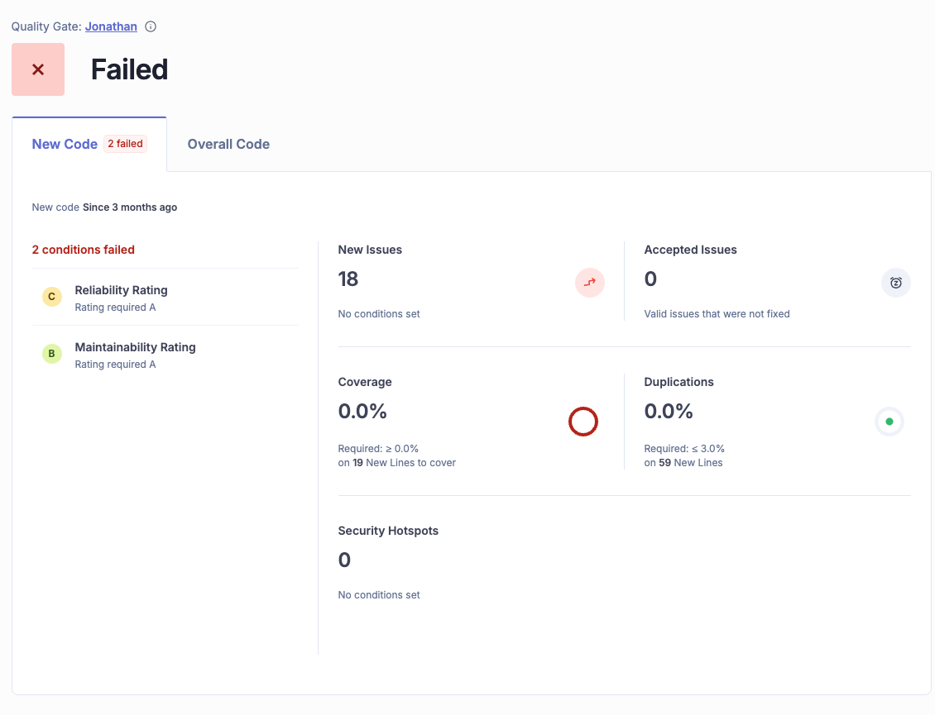
Task: Click the 0 Accepted Issues count
Action: coord(650,279)
